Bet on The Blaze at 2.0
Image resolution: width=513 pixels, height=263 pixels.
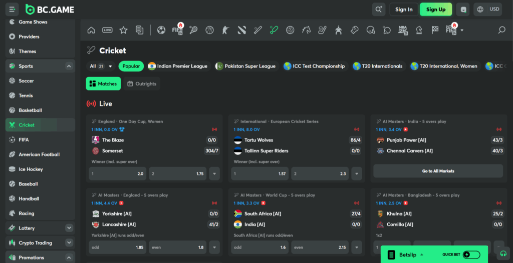pos(117,174)
